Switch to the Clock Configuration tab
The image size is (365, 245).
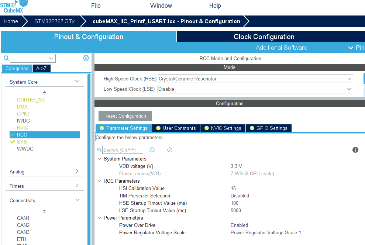coord(264,37)
